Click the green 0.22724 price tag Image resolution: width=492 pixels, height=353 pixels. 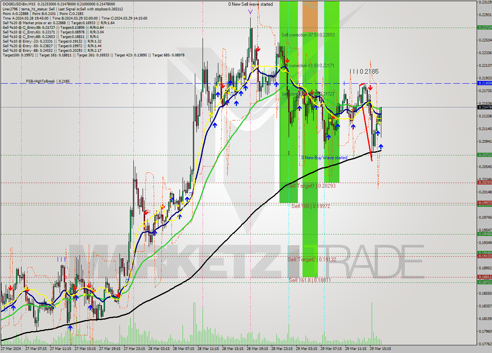coord(484,28)
